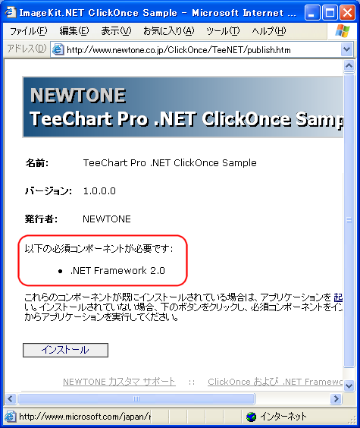Click the vertical scrollbar down arrow
Image resolution: width=360 pixels, height=428 pixels.
tap(349, 386)
